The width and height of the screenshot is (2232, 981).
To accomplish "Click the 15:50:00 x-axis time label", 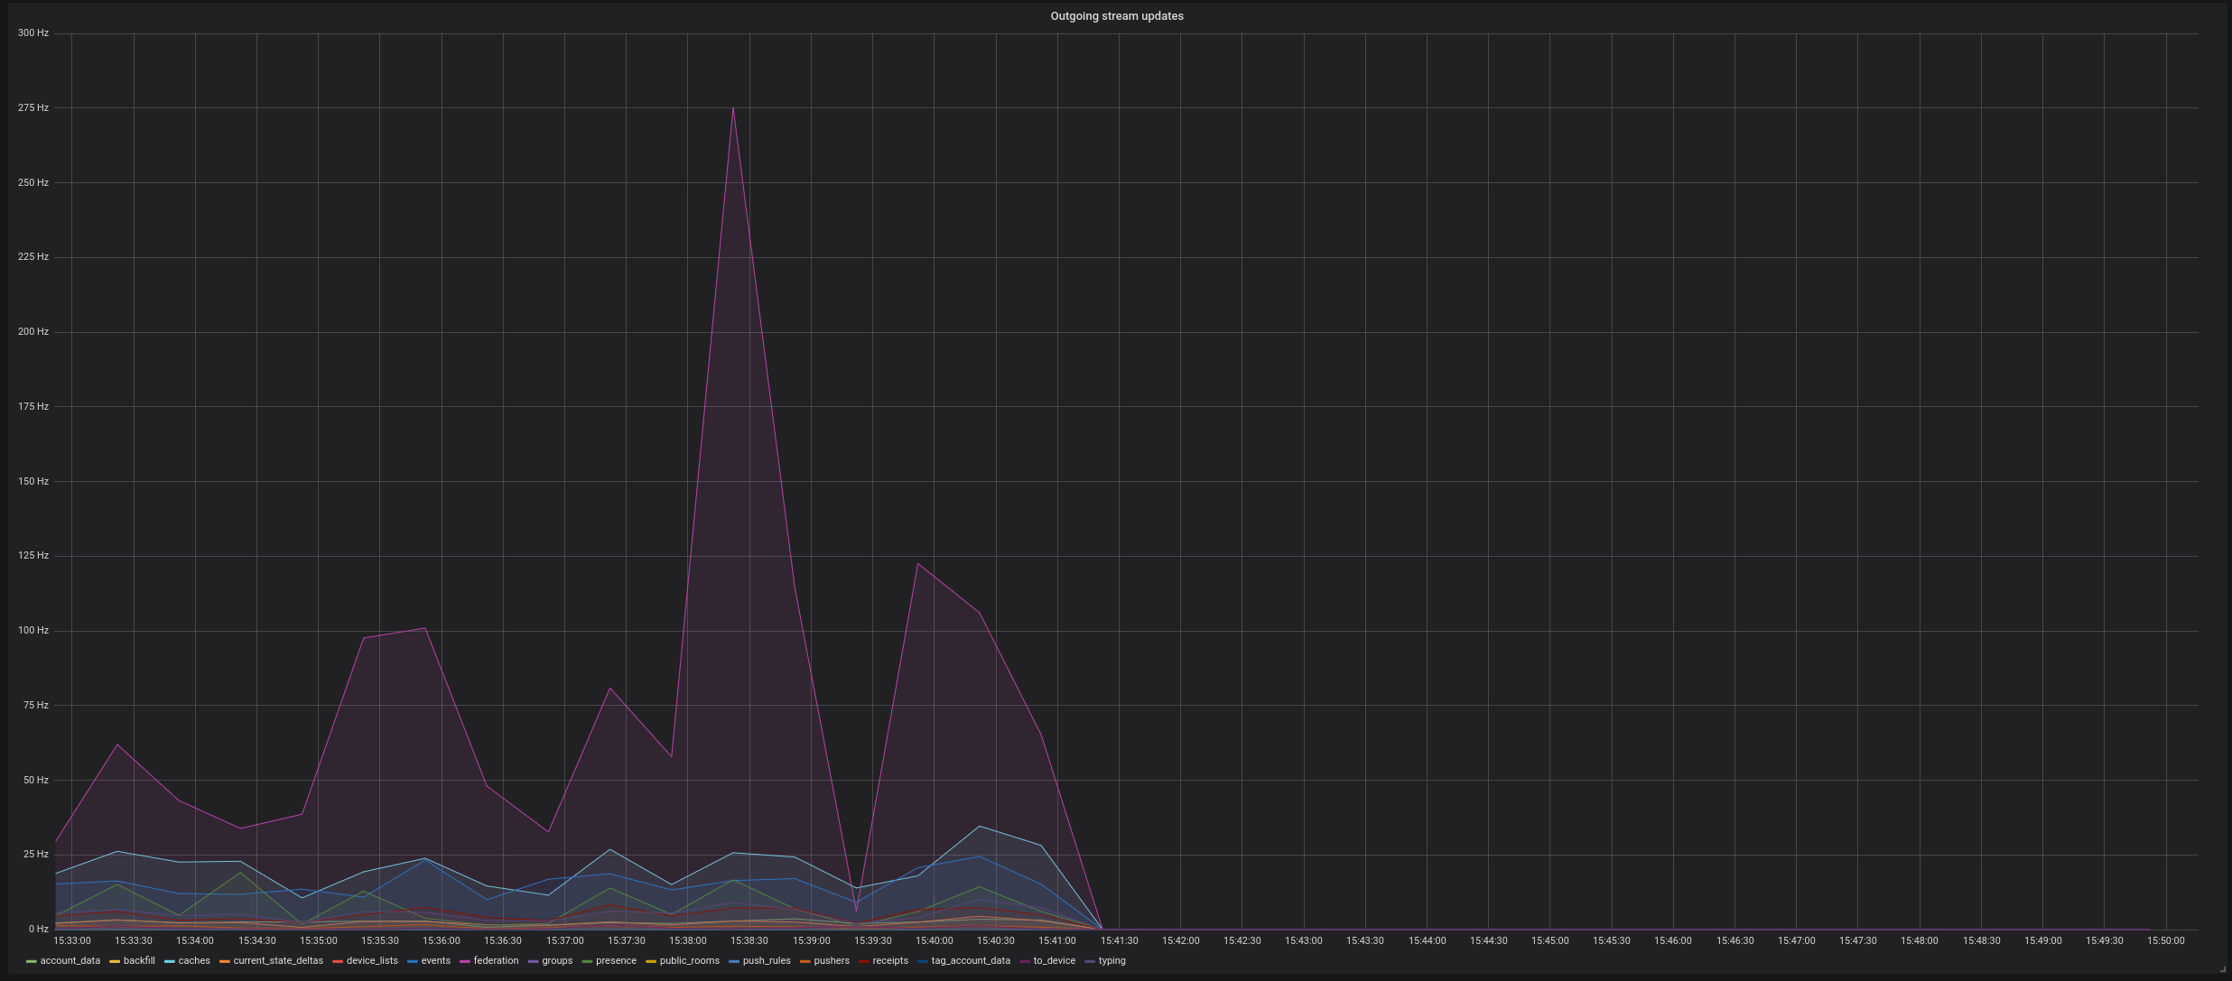I will (x=2165, y=941).
